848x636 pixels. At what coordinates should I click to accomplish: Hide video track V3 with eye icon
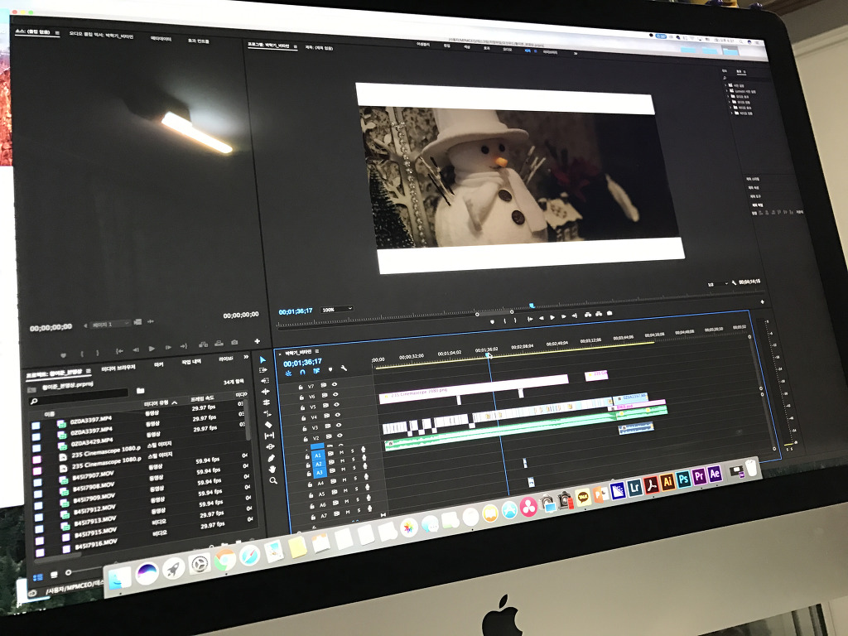(x=339, y=426)
